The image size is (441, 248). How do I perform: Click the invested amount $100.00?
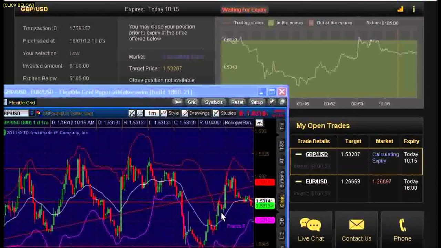click(x=79, y=66)
